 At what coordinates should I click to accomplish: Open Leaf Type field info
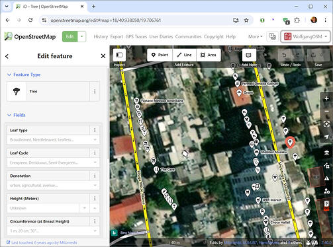tap(95, 130)
